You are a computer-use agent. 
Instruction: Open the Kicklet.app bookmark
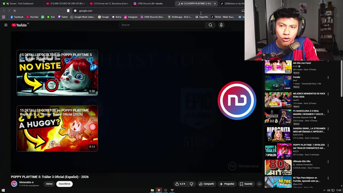180,17
